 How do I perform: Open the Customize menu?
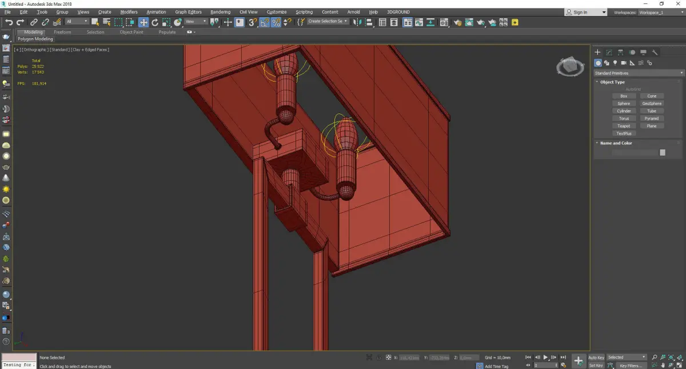[x=277, y=12]
